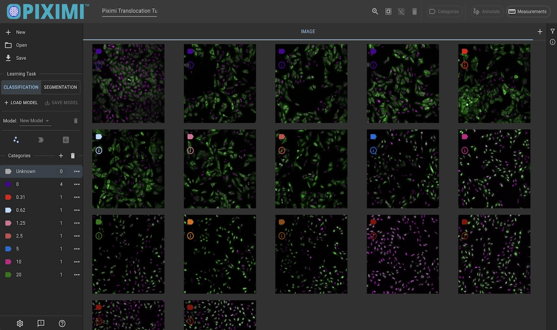Click Open in the left sidebar menu
The height and width of the screenshot is (330, 557).
[x=21, y=45]
